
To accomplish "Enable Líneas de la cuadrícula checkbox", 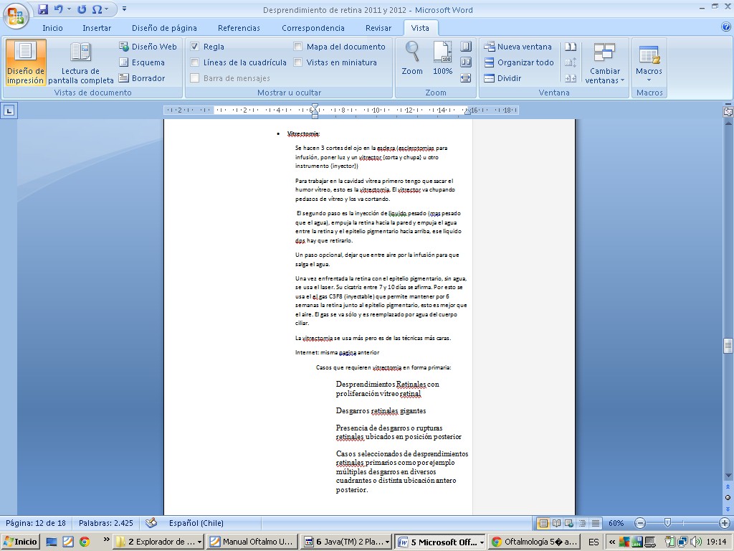I will 195,62.
